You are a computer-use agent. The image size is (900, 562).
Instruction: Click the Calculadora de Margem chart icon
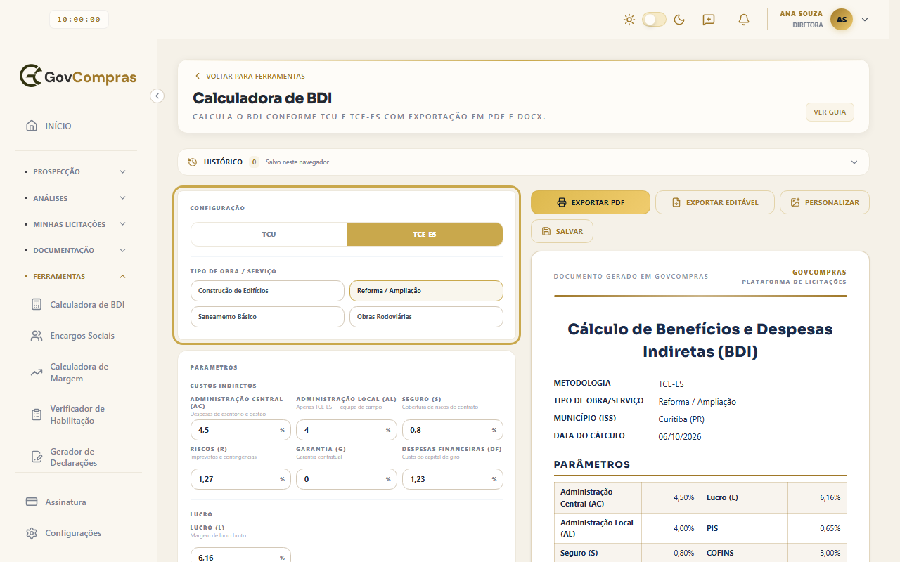[37, 372]
